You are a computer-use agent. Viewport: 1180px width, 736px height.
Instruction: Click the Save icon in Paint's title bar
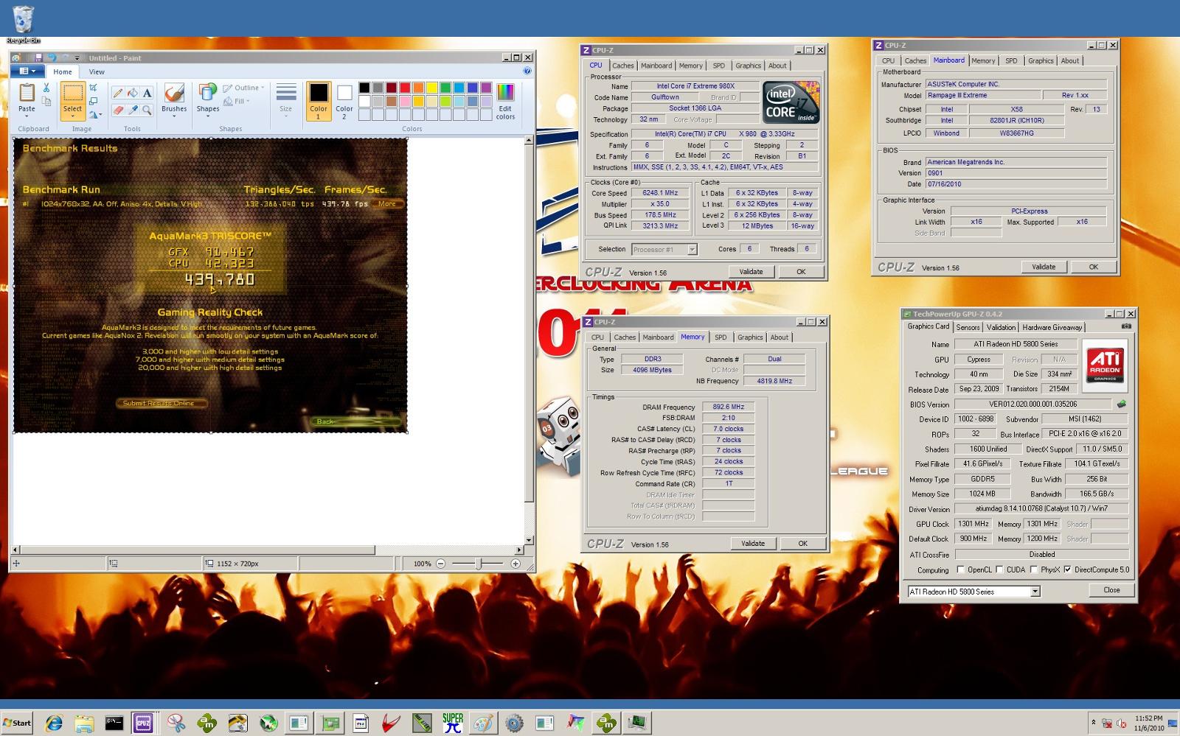point(38,57)
